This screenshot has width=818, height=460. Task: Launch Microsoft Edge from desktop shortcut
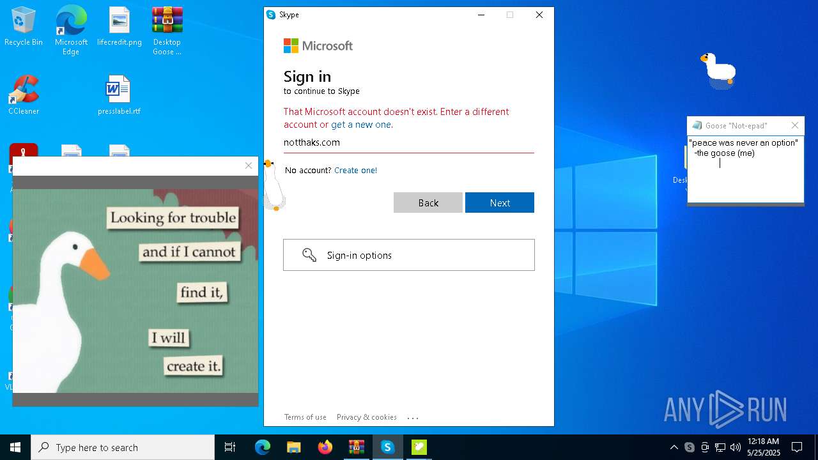pyautogui.click(x=71, y=31)
